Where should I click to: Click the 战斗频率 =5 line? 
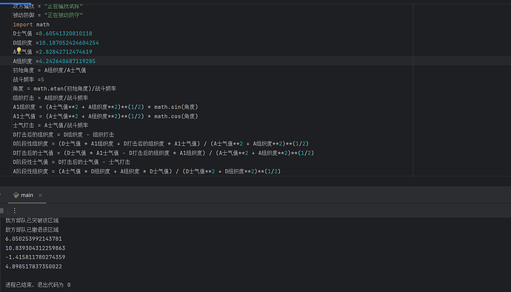coord(28,79)
